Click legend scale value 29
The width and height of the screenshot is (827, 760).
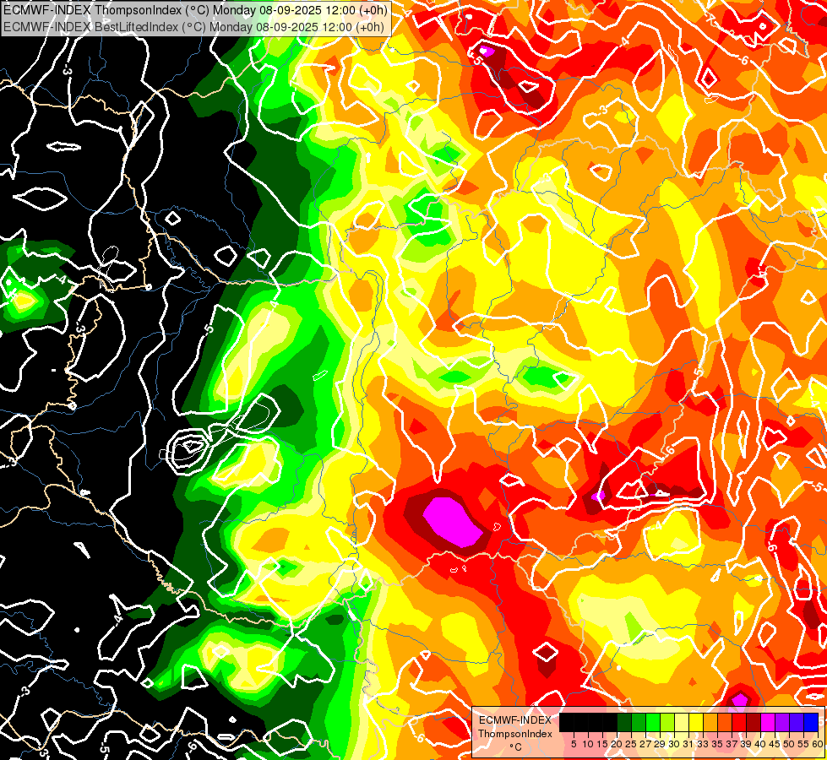click(x=659, y=744)
